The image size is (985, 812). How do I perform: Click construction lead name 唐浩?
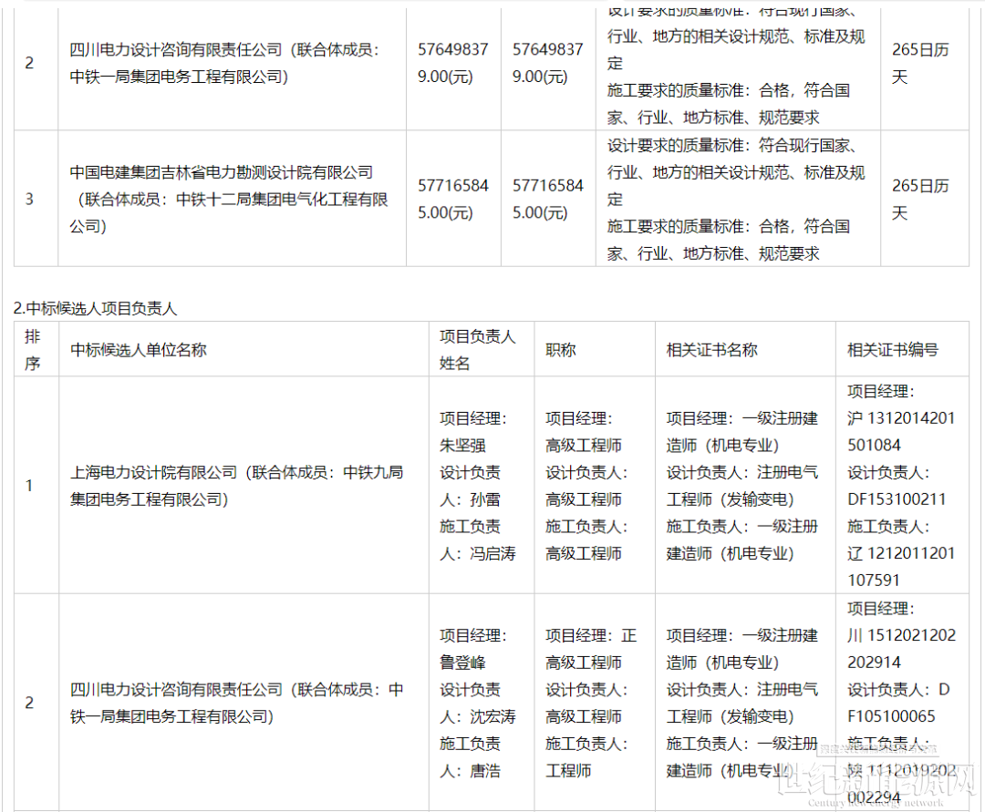pyautogui.click(x=485, y=771)
